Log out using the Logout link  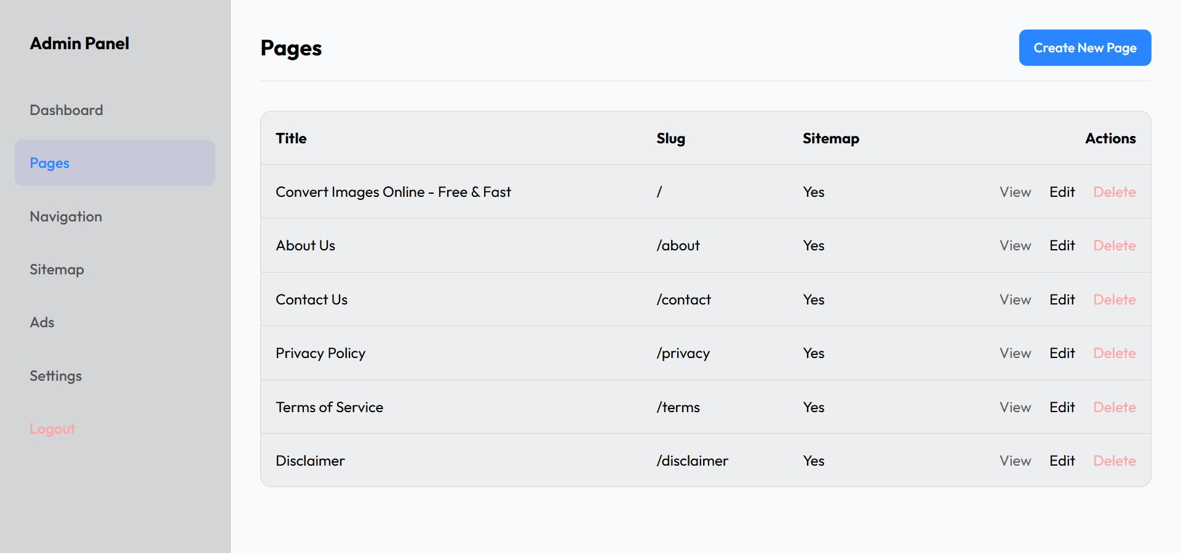point(52,429)
